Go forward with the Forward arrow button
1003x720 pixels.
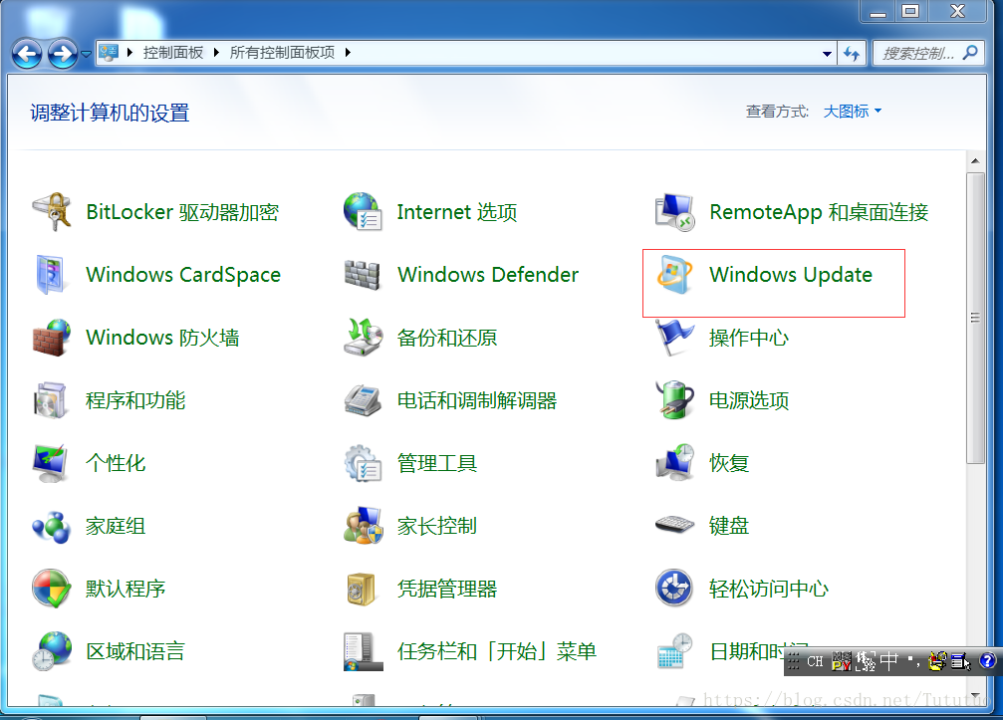(63, 54)
